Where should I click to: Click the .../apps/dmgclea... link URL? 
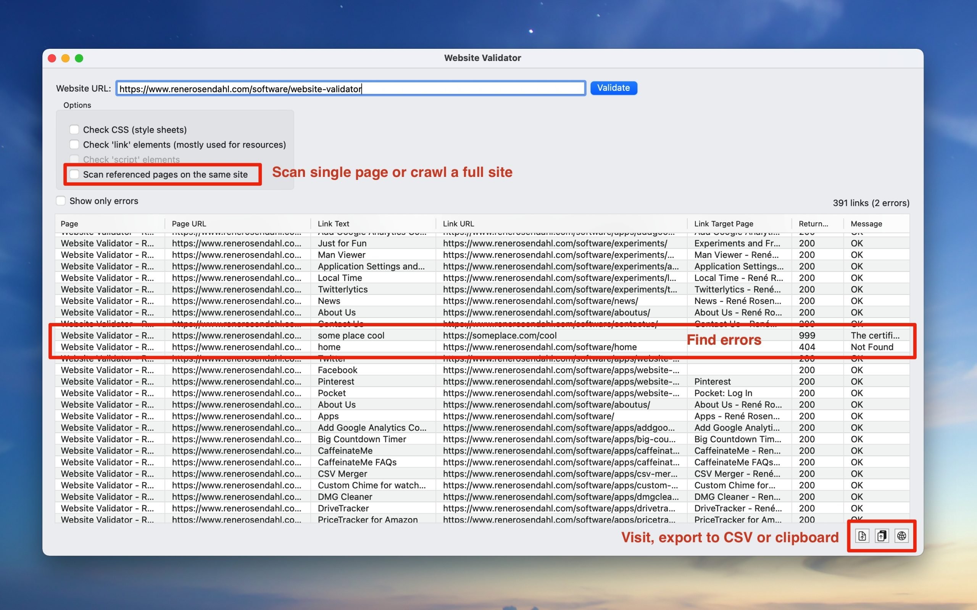(561, 497)
